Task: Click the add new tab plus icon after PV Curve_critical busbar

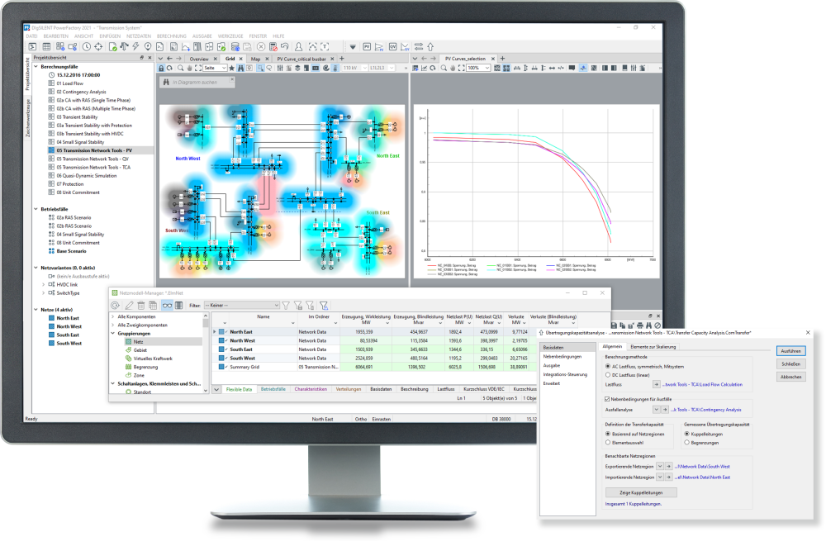Action: [x=342, y=59]
